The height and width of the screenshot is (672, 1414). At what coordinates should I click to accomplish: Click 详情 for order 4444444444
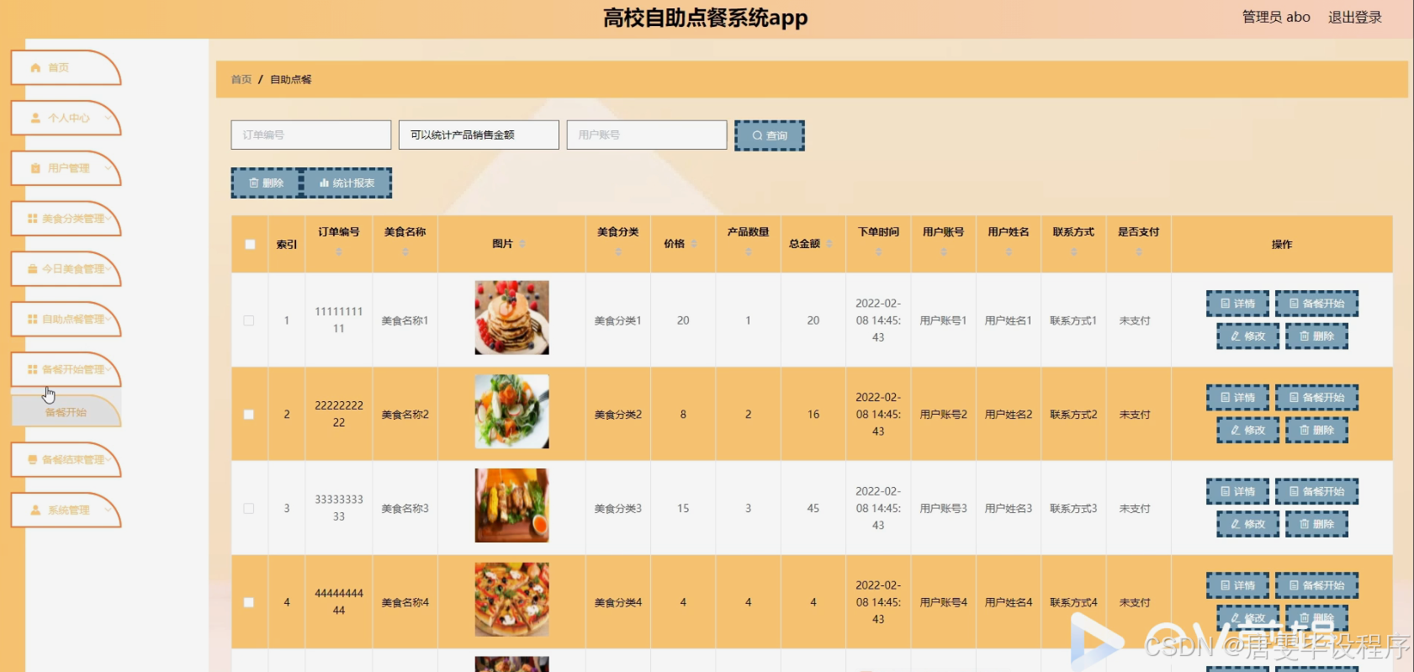pos(1237,585)
